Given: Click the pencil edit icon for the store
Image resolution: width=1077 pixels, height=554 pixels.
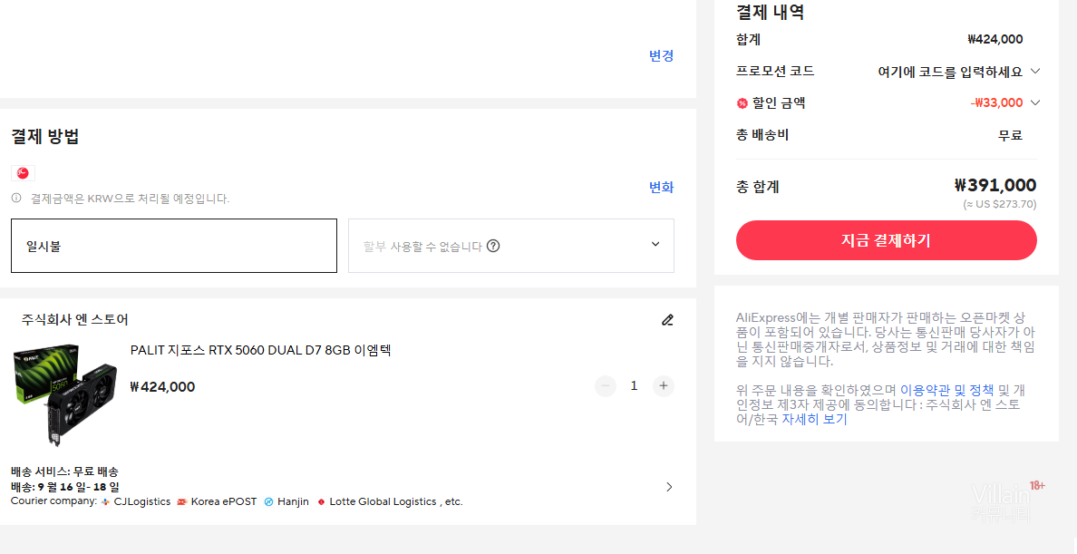Looking at the screenshot, I should [x=668, y=319].
